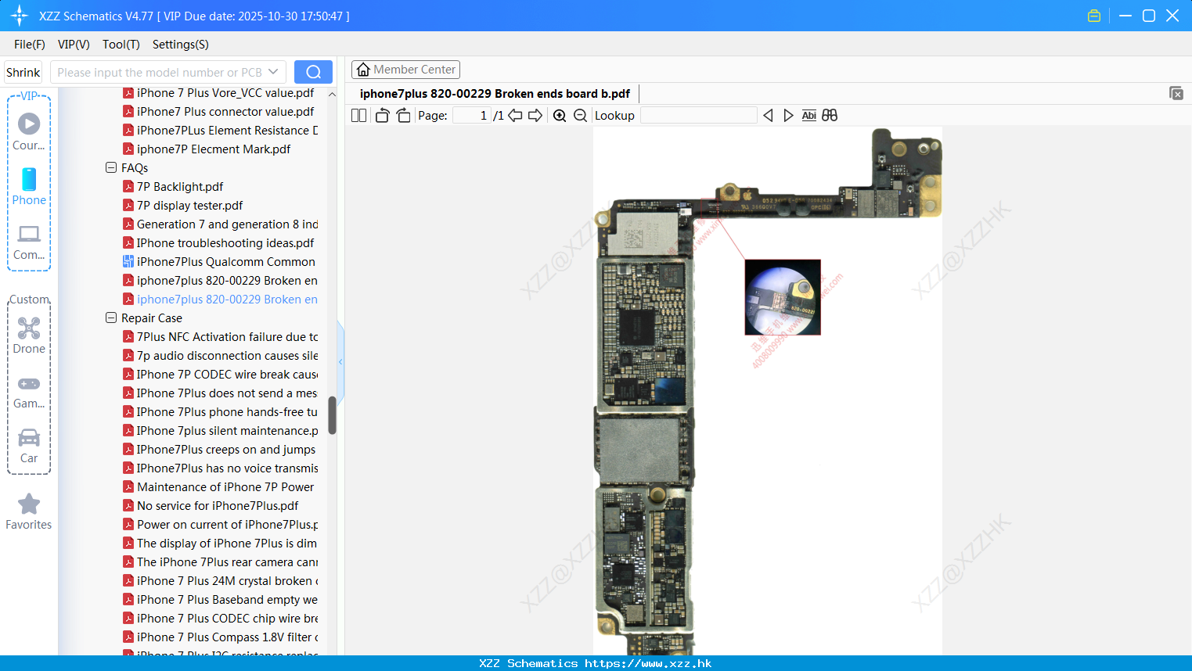Toggle the two-page side-by-side view icon
Image resolution: width=1192 pixels, height=671 pixels.
coord(358,116)
